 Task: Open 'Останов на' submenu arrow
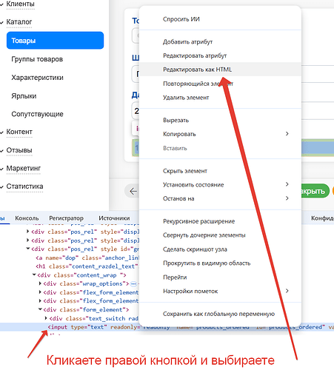point(287,198)
